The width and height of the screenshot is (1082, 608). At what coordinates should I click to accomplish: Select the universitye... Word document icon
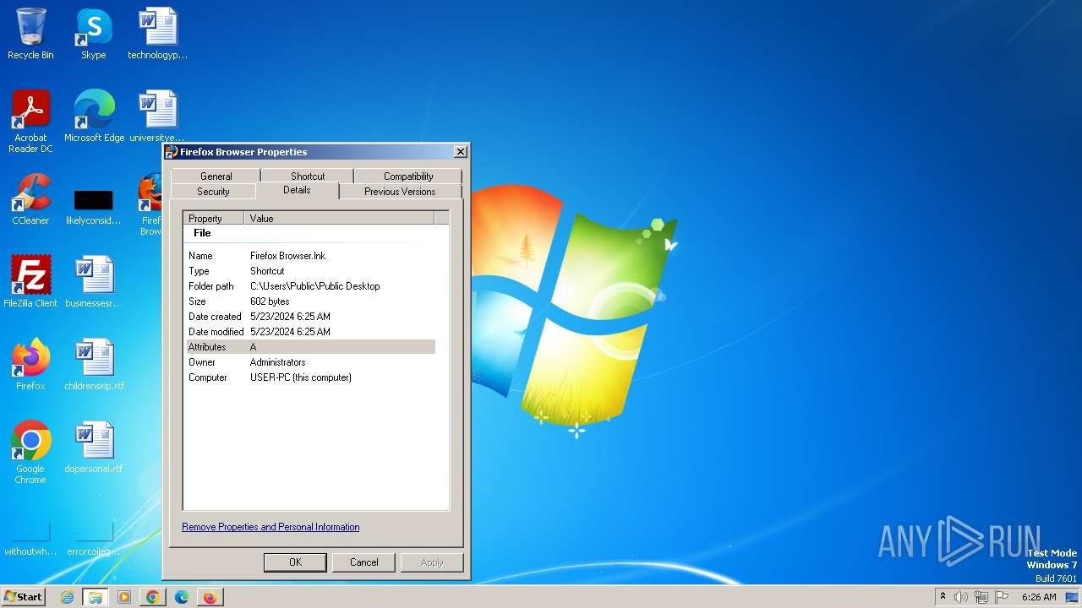(x=157, y=117)
